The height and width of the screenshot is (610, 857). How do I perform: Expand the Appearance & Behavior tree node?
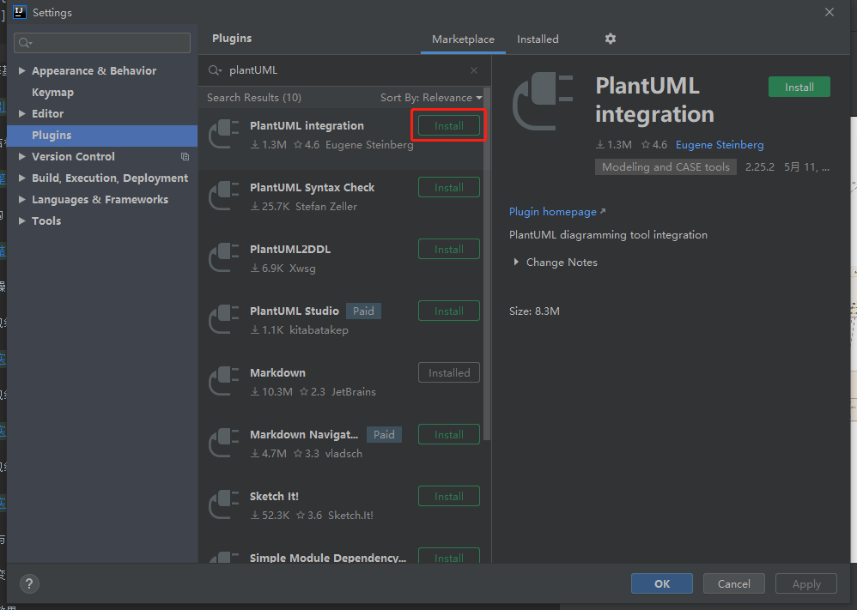23,71
